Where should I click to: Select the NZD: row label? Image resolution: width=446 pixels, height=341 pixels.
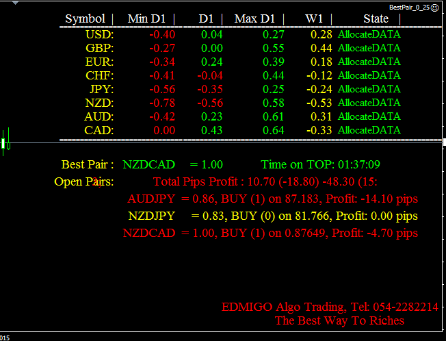99,103
